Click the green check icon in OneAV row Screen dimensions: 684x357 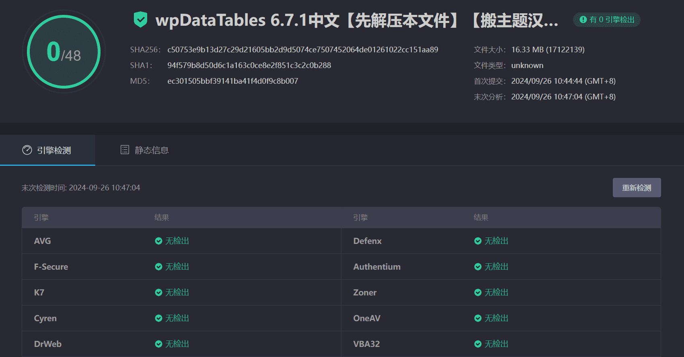[478, 318]
